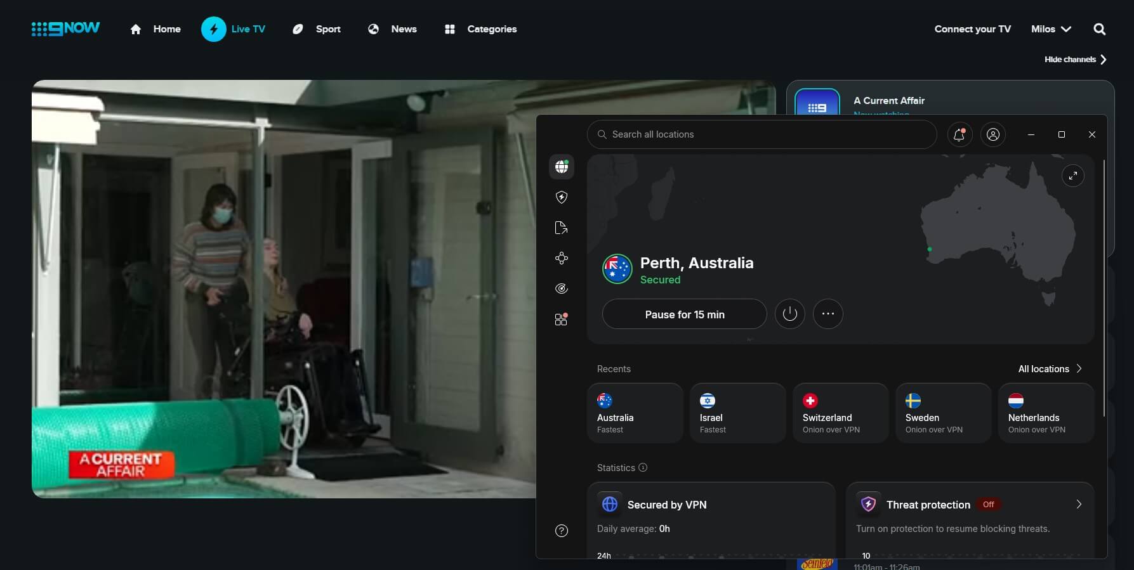Open Dark Web Monitor target icon
Image resolution: width=1134 pixels, height=570 pixels.
click(562, 288)
